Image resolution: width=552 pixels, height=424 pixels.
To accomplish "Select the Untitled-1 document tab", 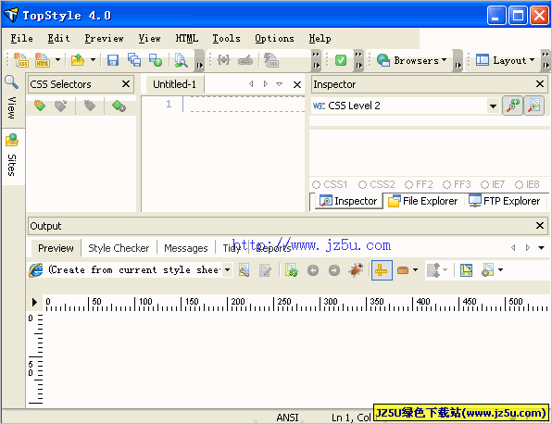I will [175, 84].
